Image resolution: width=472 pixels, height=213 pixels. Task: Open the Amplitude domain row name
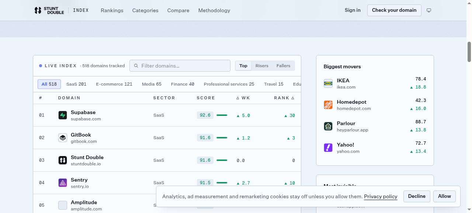tap(84, 202)
